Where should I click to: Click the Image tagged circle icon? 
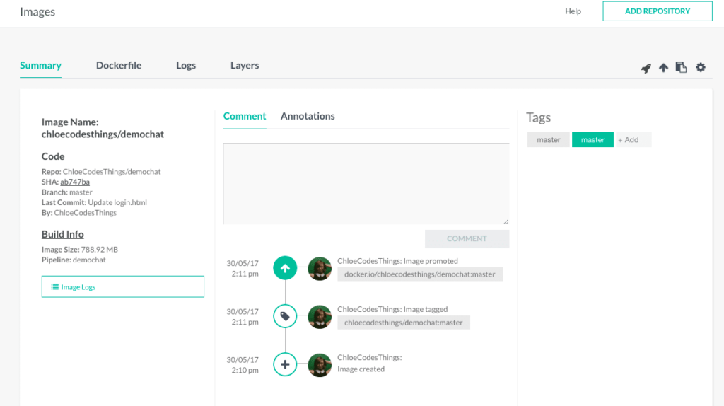[285, 316]
